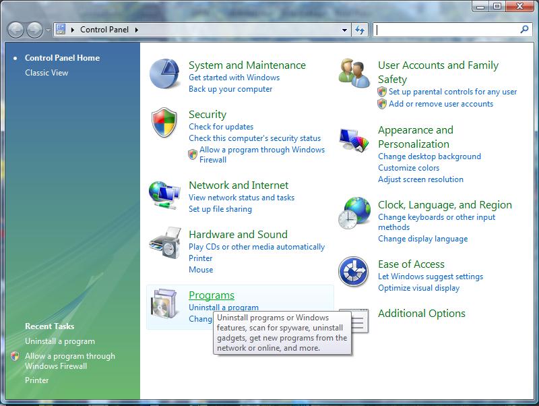This screenshot has width=539, height=406.
Task: Click the Refresh button beside the address bar
Action: pos(360,30)
